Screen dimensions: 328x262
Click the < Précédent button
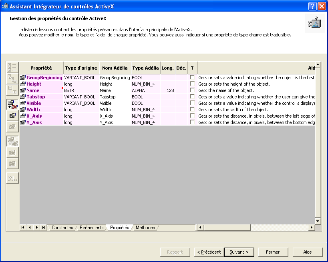click(x=208, y=252)
